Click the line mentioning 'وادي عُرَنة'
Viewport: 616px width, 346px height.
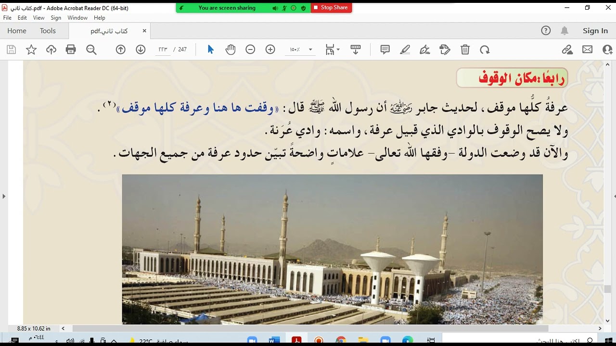[416, 131]
